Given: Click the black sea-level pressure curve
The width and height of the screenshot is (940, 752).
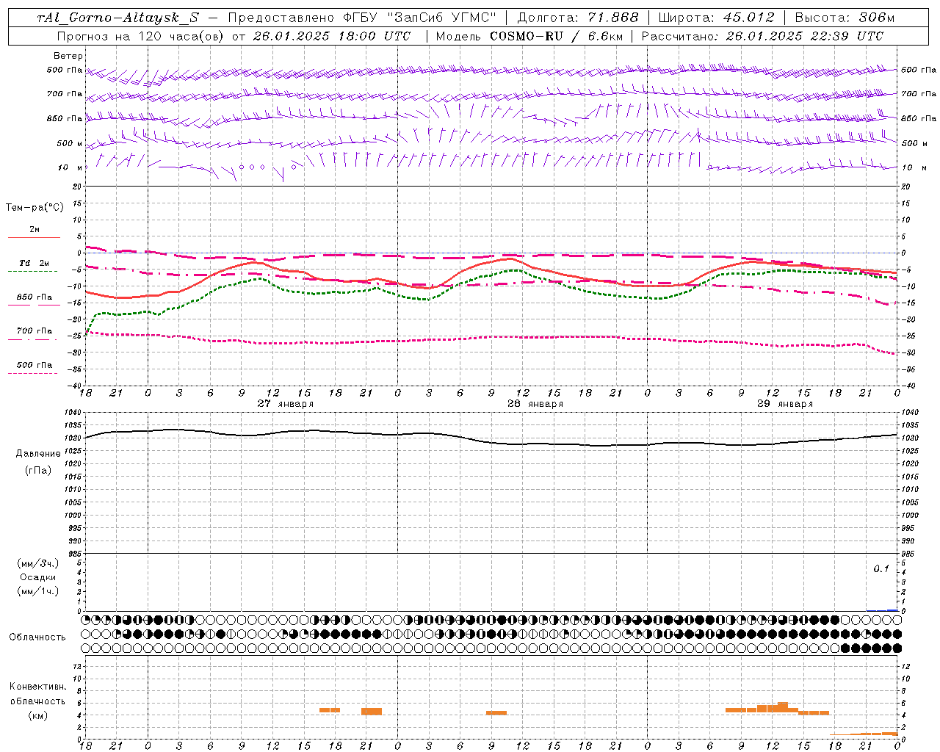Looking at the screenshot, I should coord(491,443).
